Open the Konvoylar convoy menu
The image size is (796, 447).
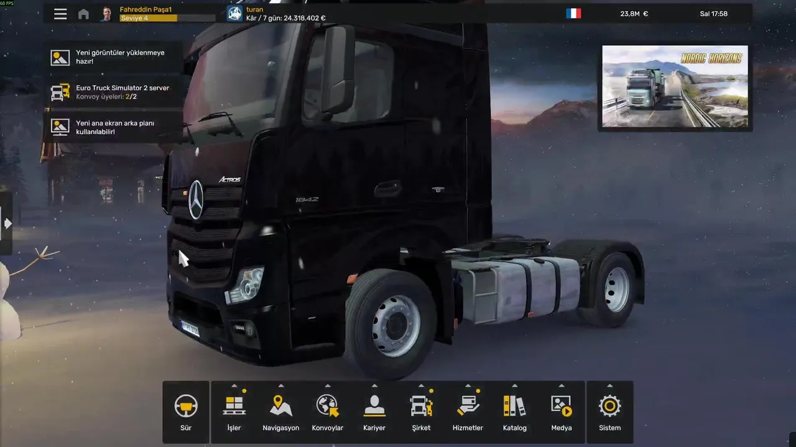tap(328, 412)
